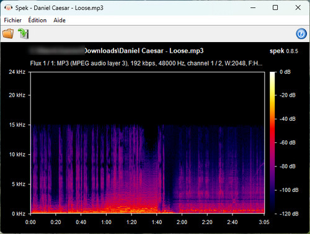Screen dimensions: 310x234
Task: Click the -100 dB scale label
Action: tap(289, 190)
